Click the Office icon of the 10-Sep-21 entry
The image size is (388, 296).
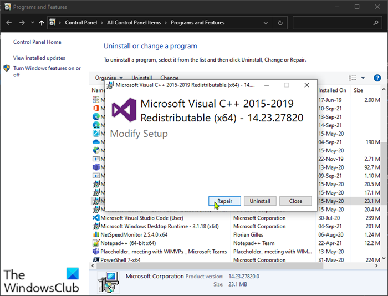click(96, 108)
